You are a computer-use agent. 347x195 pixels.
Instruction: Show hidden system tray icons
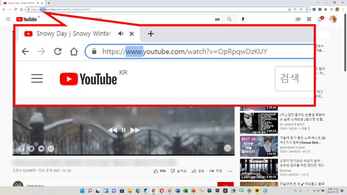[x=295, y=191]
